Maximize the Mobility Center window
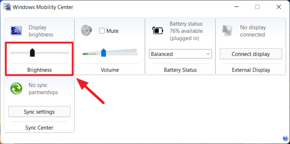 tap(258, 7)
